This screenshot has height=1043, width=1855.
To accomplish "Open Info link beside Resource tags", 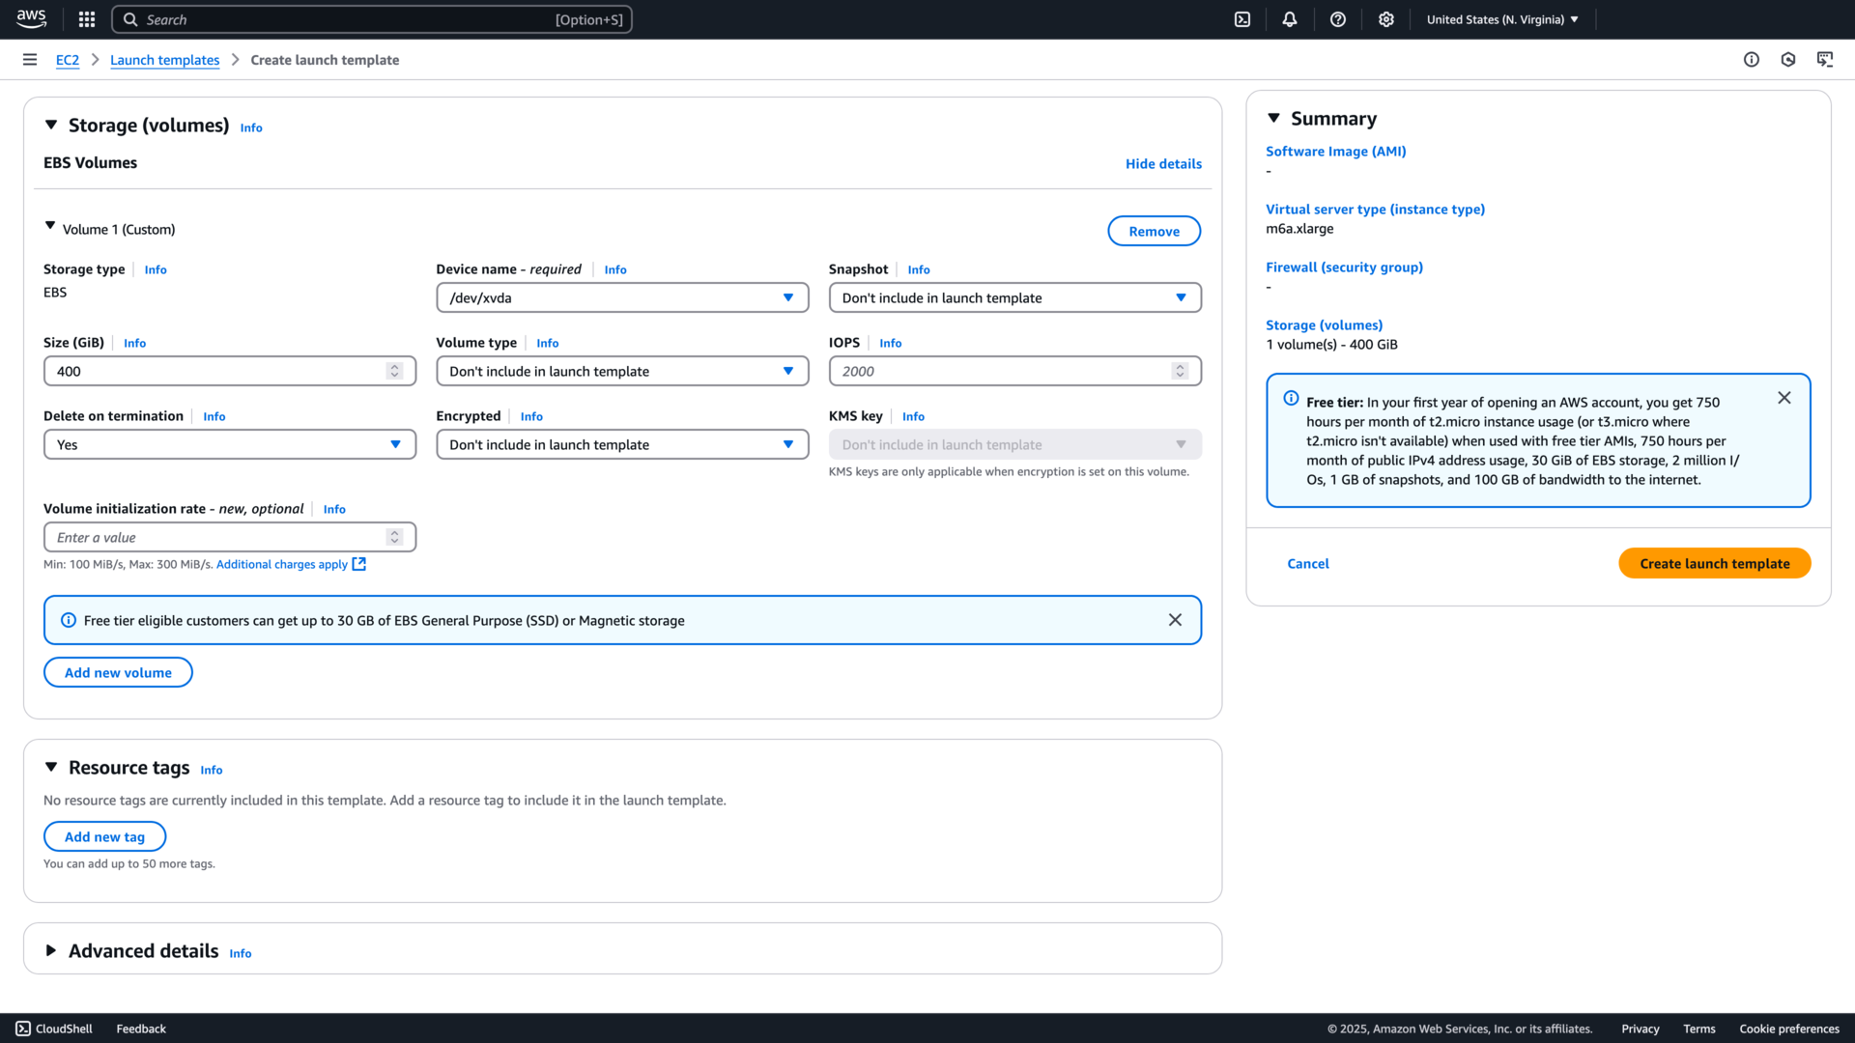I will point(212,770).
